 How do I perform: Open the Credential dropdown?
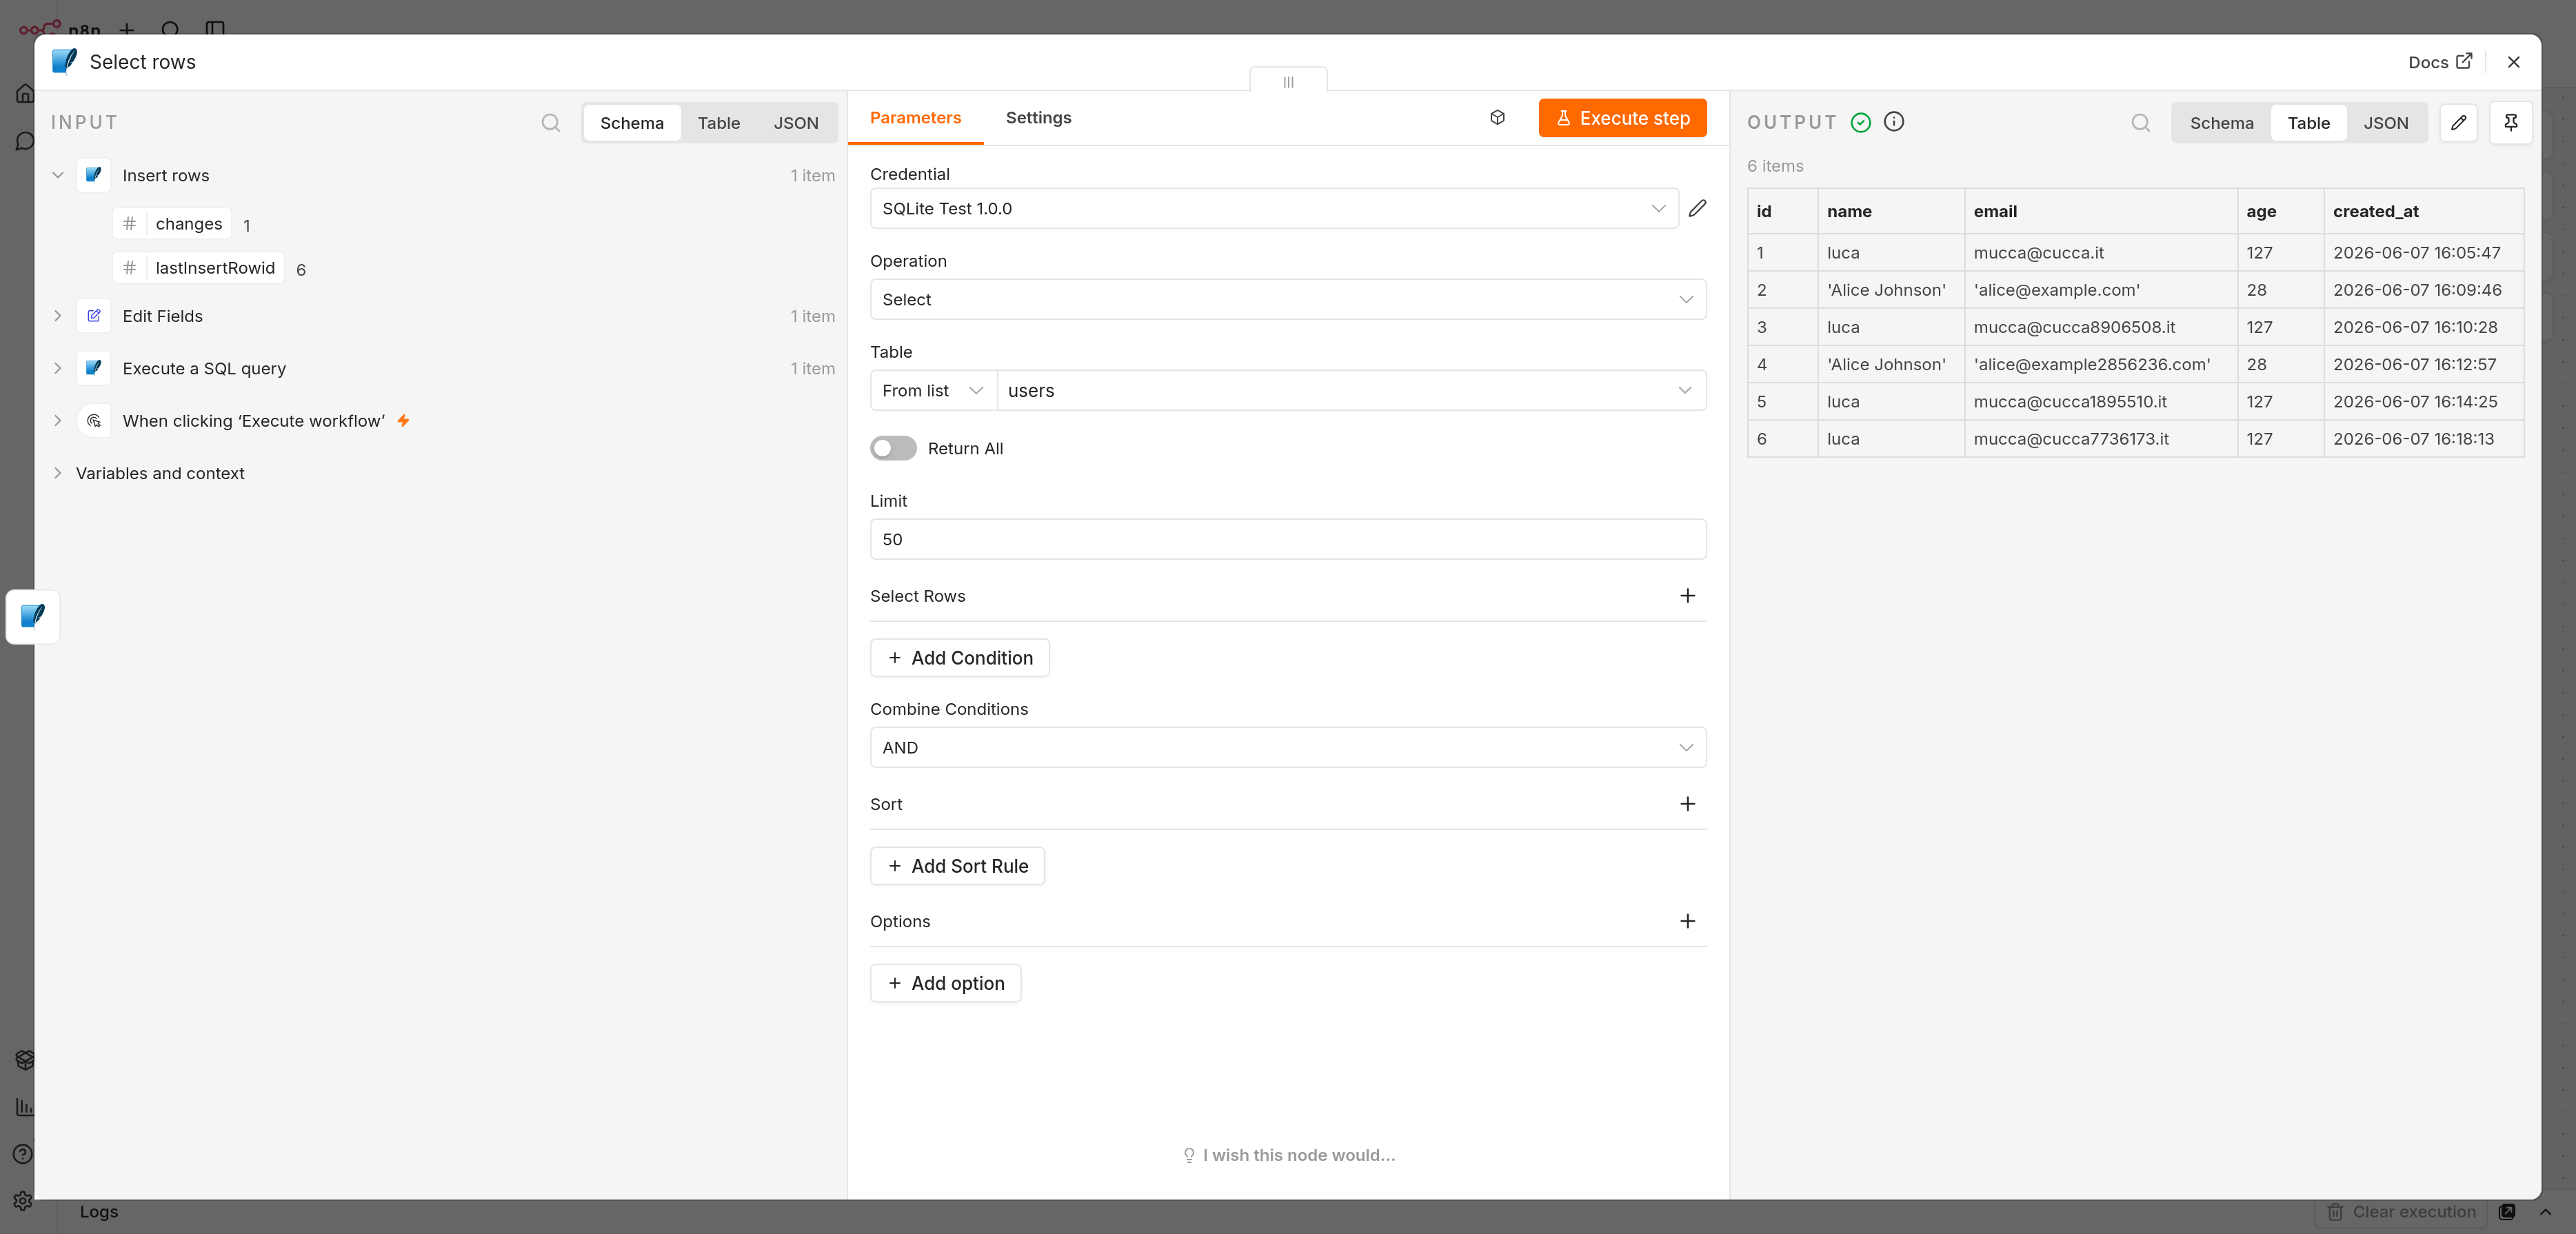(x=1273, y=208)
